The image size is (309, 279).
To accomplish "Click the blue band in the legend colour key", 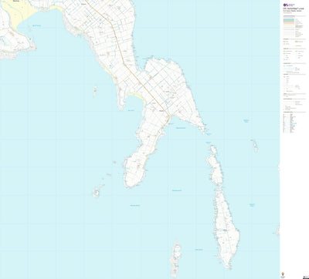I will pyautogui.click(x=289, y=19).
